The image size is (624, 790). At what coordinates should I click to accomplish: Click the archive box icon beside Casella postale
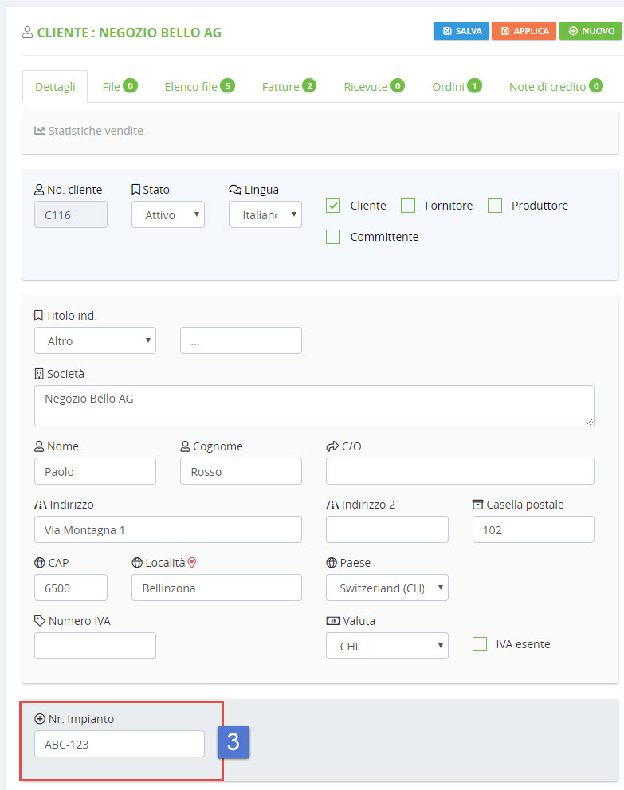(x=478, y=505)
